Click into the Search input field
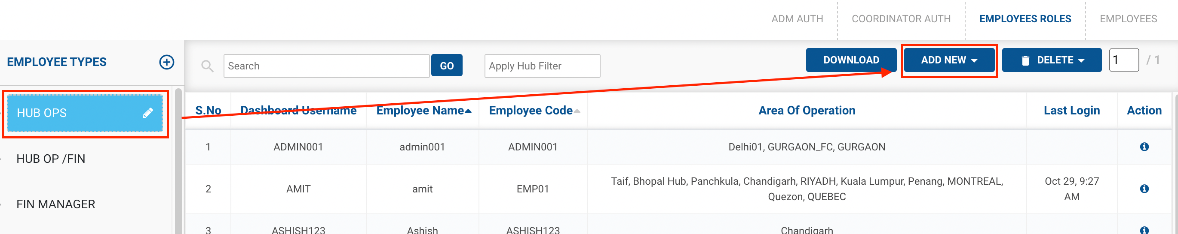The image size is (1178, 234). coord(326,66)
